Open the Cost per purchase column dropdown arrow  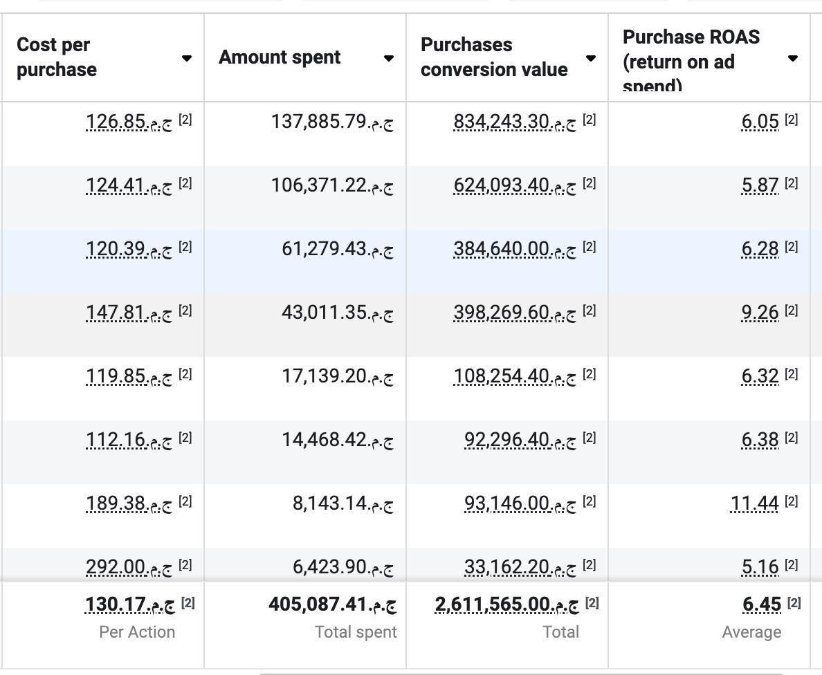186,58
